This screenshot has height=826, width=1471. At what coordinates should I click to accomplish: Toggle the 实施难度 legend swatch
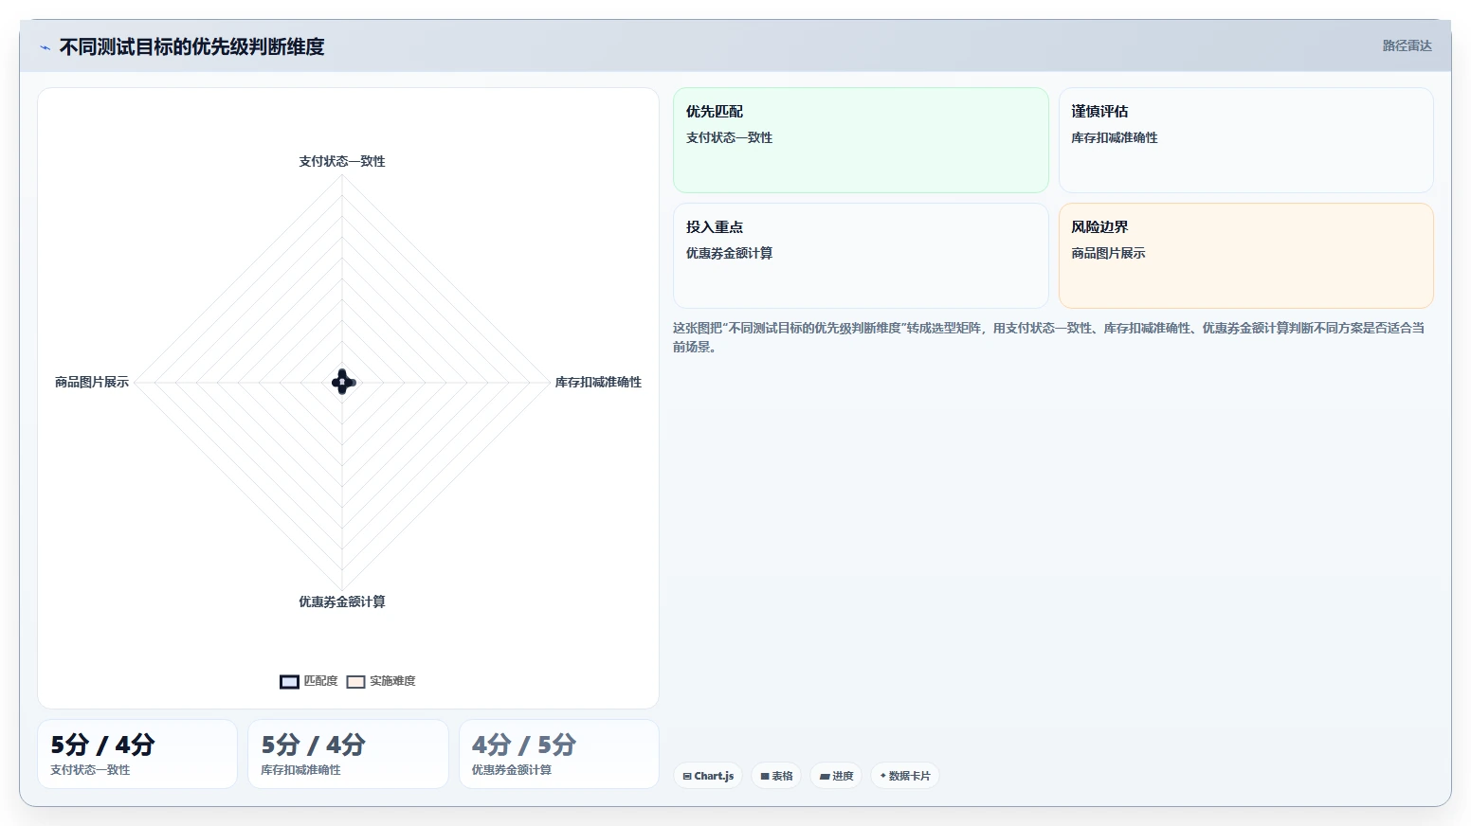point(355,682)
